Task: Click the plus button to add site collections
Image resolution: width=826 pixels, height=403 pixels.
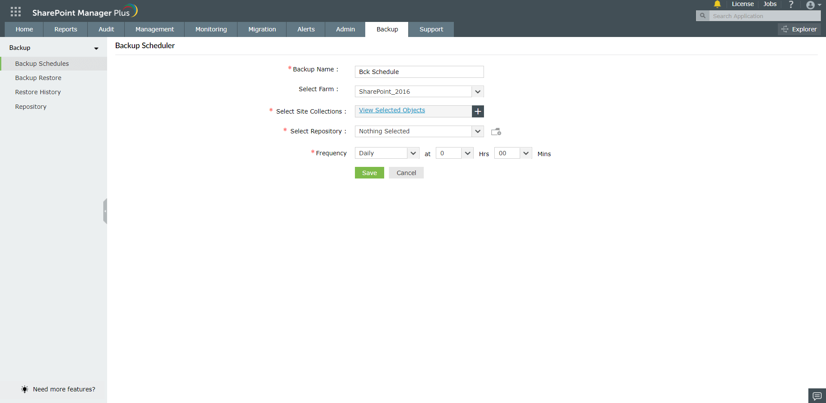Action: [478, 111]
